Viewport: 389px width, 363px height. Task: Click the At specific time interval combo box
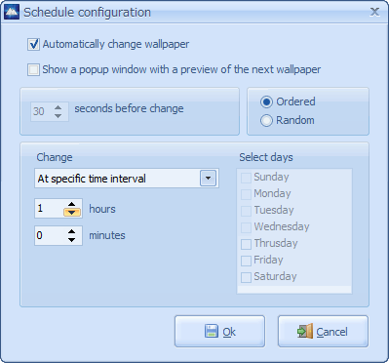(x=127, y=179)
